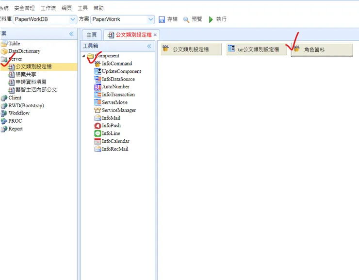Select 申請資料填寫 in server tree

[31, 82]
